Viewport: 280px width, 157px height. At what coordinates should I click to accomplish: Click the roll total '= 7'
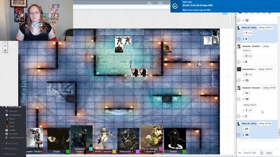click(x=245, y=116)
